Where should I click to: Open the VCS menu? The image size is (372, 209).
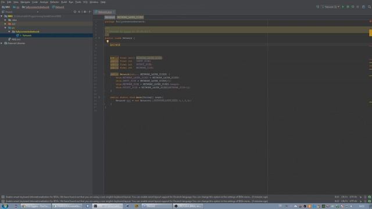pyautogui.click(x=85, y=2)
